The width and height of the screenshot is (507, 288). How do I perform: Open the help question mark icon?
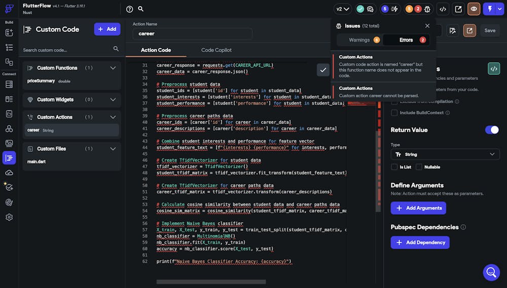(x=129, y=9)
